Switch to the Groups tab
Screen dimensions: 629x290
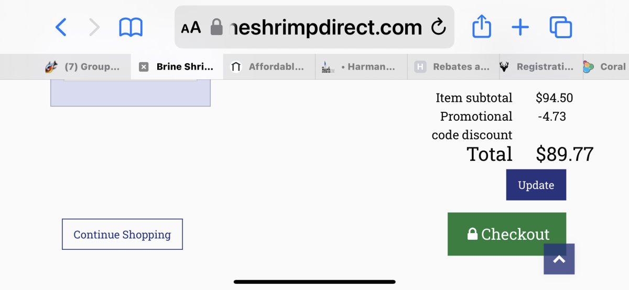pyautogui.click(x=84, y=67)
